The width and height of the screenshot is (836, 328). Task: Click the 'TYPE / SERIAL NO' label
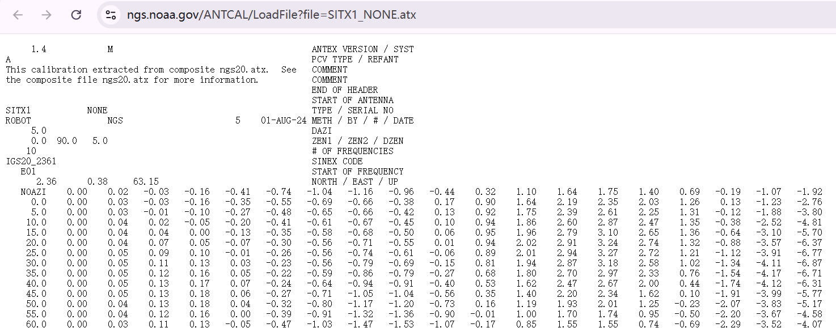352,110
